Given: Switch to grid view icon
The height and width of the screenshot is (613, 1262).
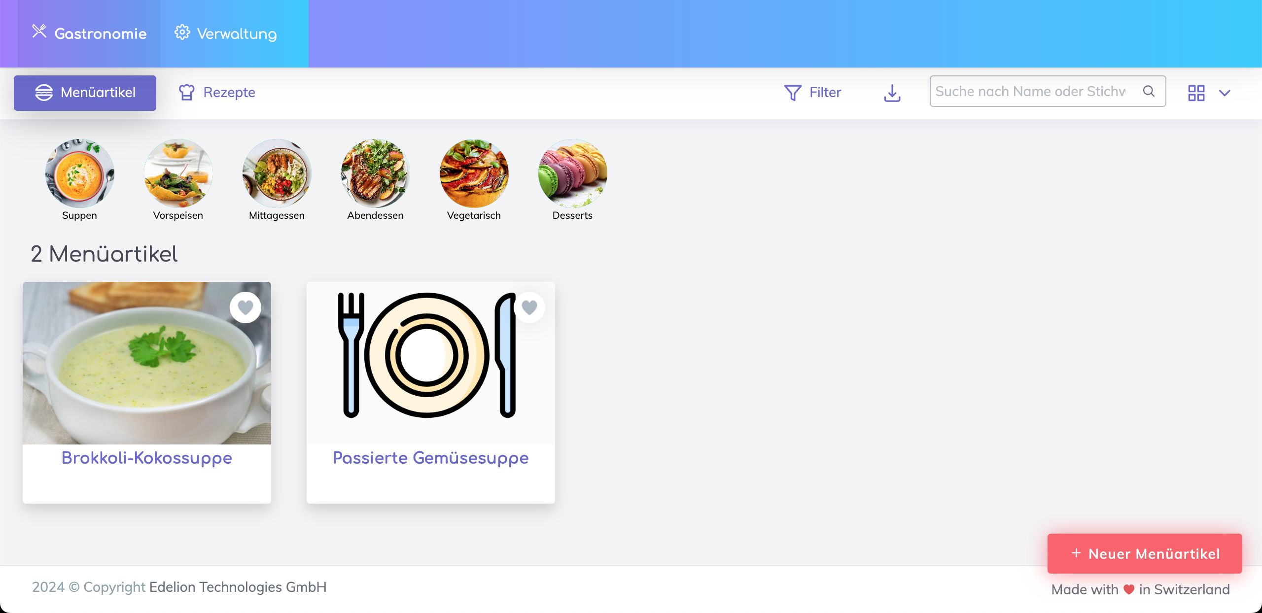Looking at the screenshot, I should [x=1196, y=93].
